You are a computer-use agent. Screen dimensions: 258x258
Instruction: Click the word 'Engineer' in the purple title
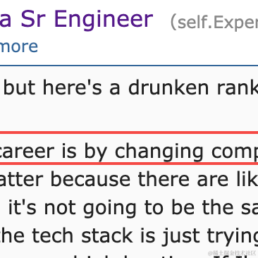pos(104,20)
